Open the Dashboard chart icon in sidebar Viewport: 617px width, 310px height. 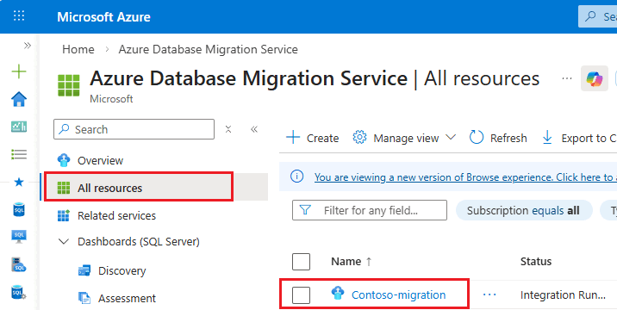[19, 127]
